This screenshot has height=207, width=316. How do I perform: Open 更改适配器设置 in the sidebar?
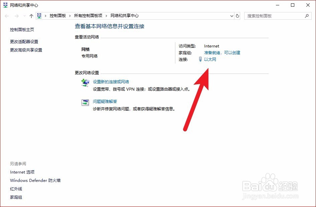coord(23,41)
